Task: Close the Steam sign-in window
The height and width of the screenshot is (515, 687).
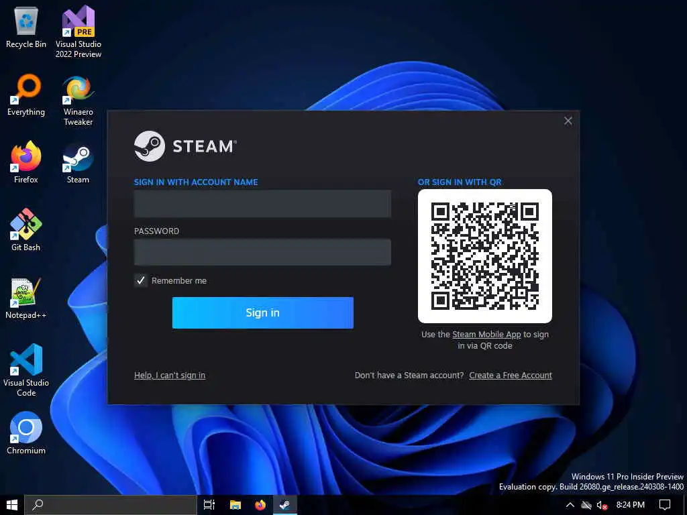Action: pyautogui.click(x=568, y=121)
